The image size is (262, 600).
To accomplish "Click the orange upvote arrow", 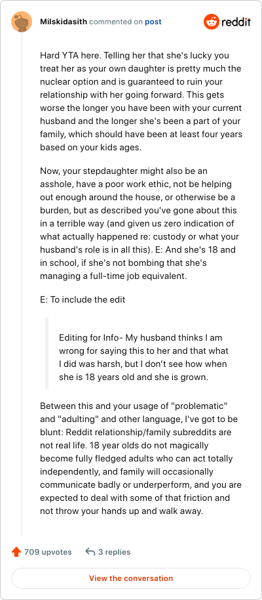I will point(16,552).
